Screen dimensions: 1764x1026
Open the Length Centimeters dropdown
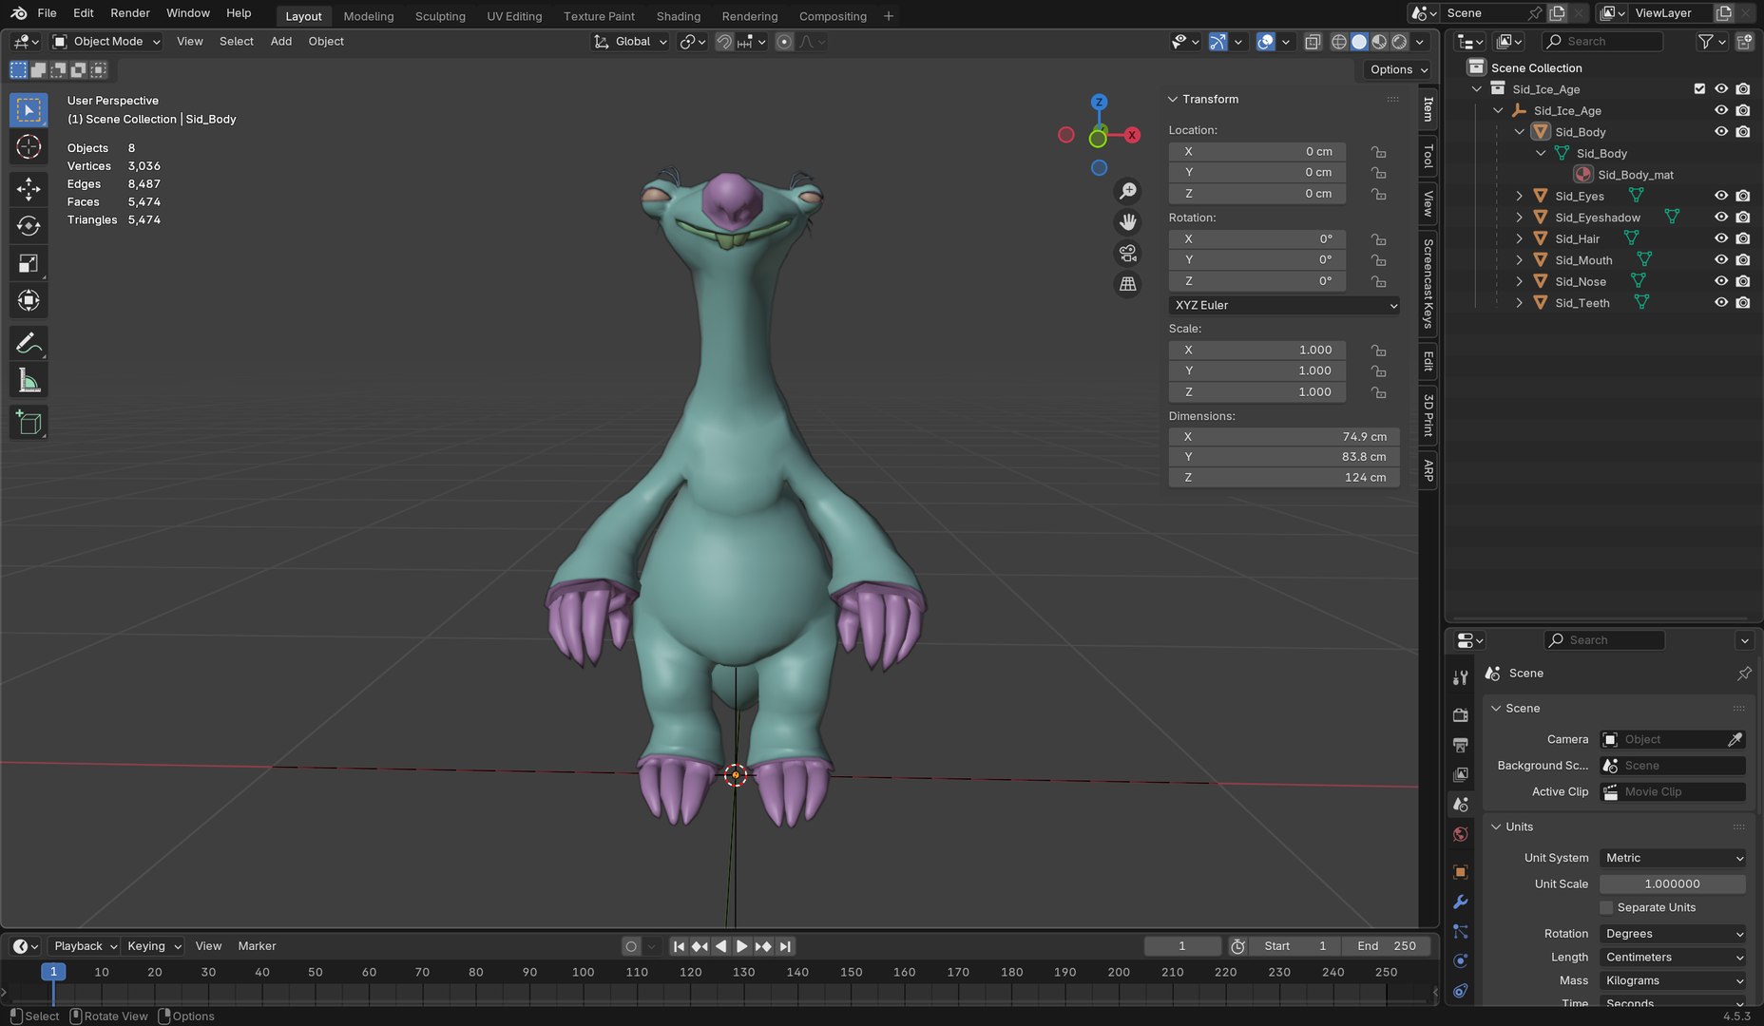[x=1673, y=958]
